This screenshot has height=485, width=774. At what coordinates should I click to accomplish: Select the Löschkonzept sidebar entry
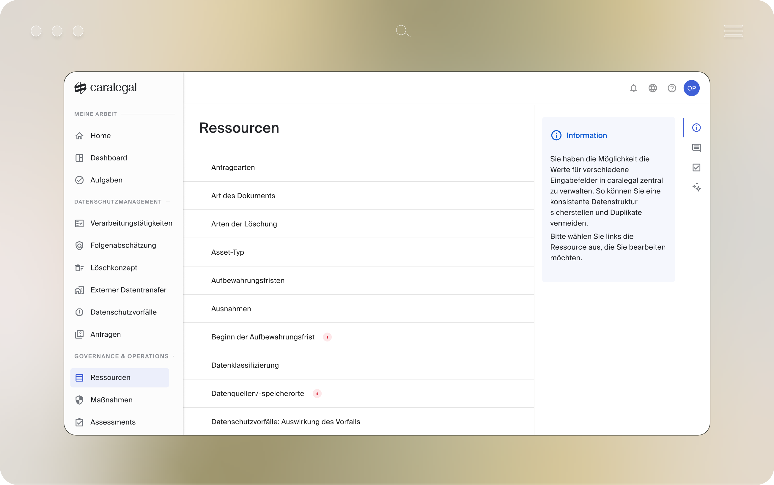(x=114, y=267)
